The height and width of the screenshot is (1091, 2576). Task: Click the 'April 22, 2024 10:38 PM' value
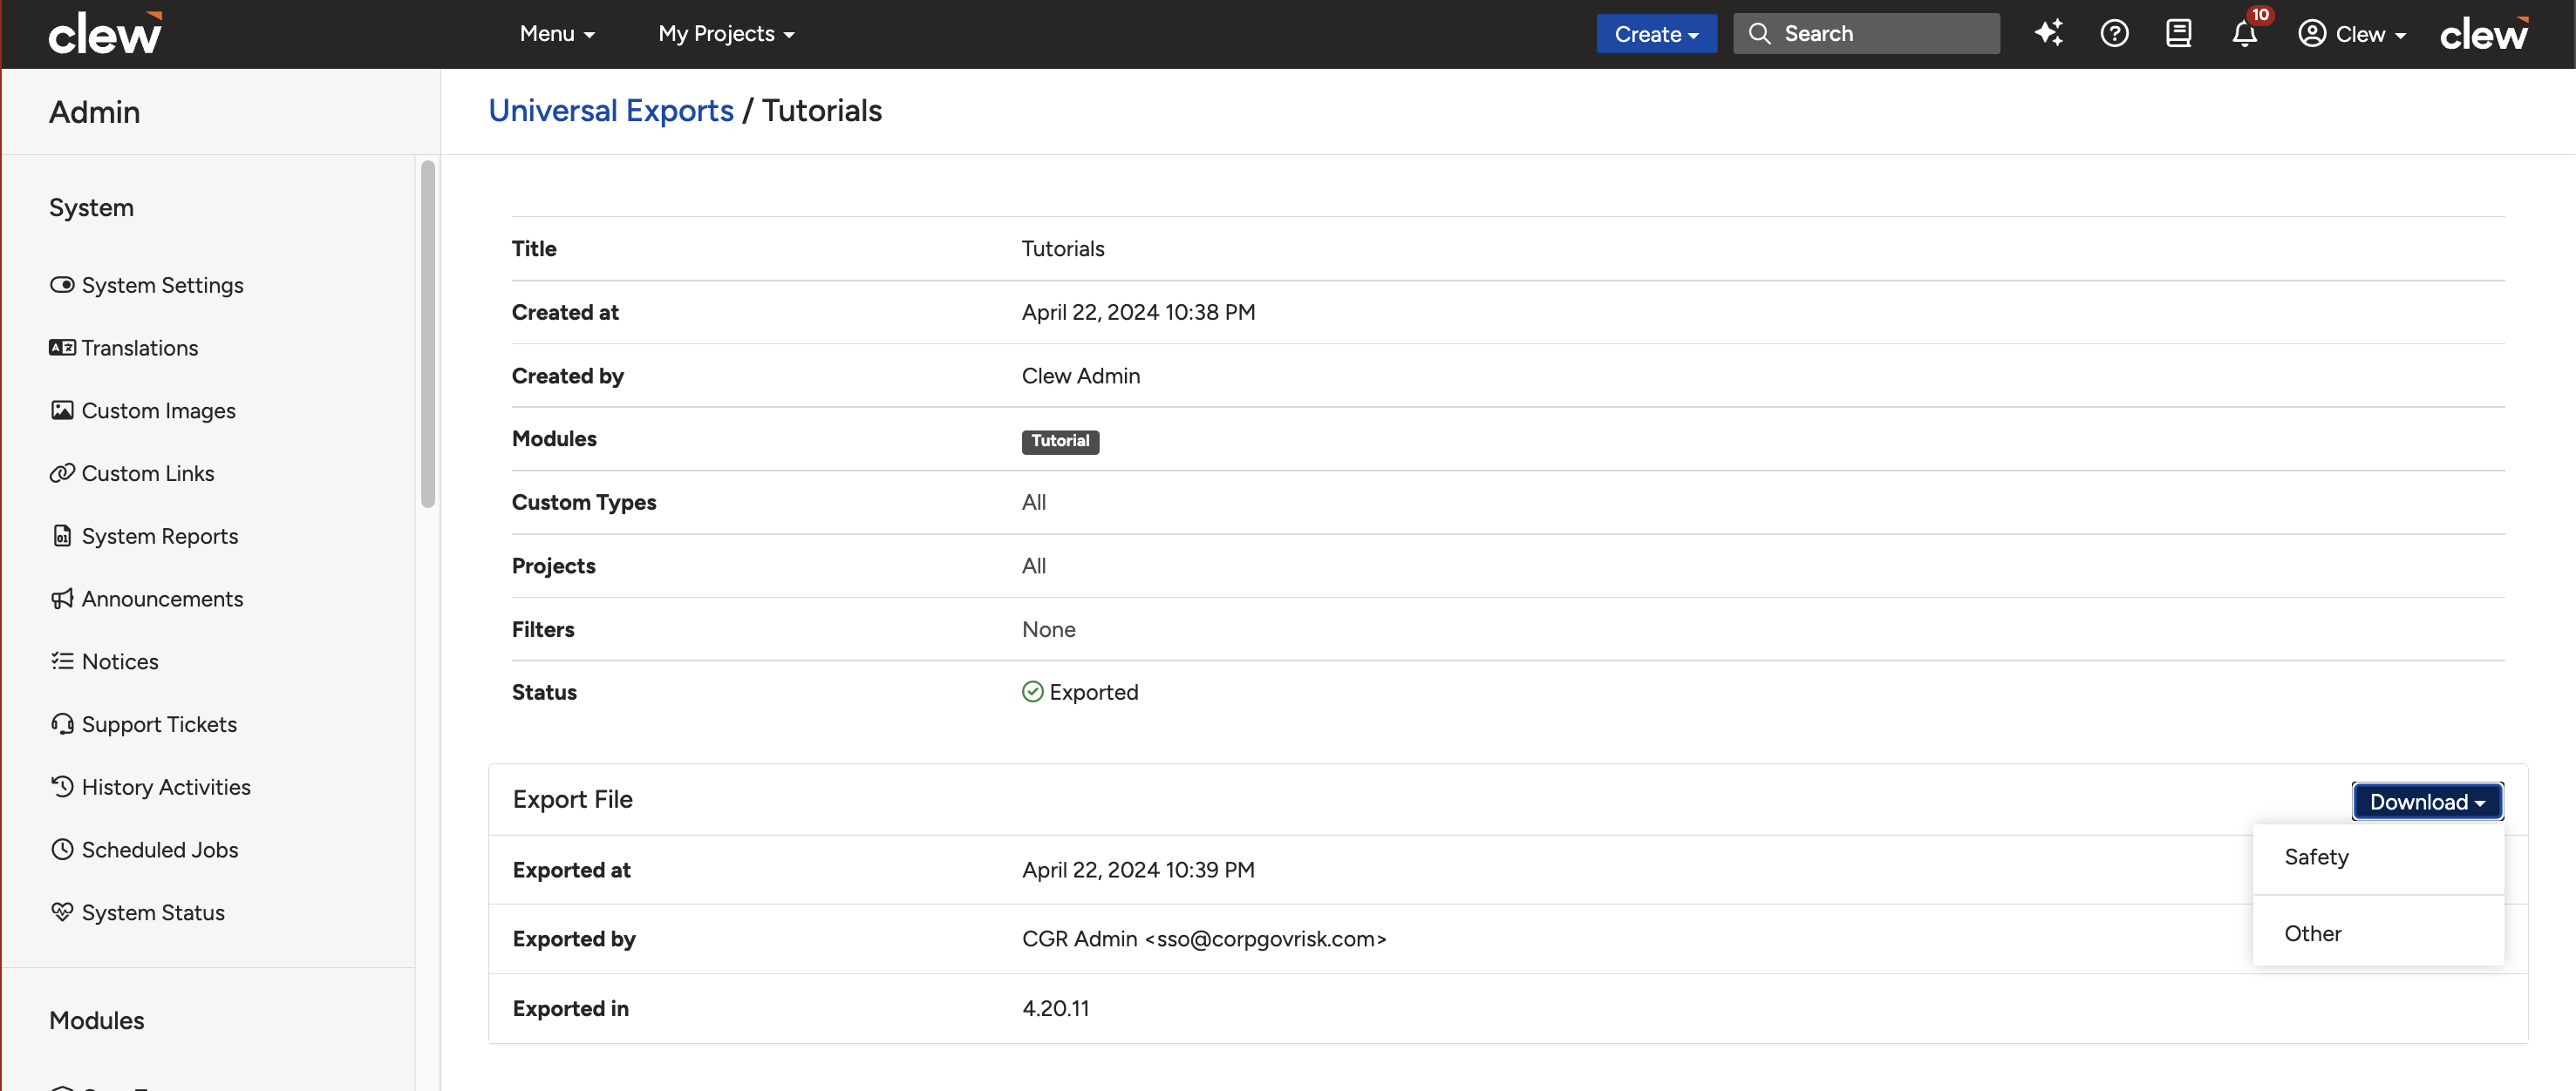1138,312
